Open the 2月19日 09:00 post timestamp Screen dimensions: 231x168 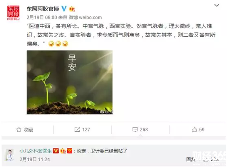42,17
